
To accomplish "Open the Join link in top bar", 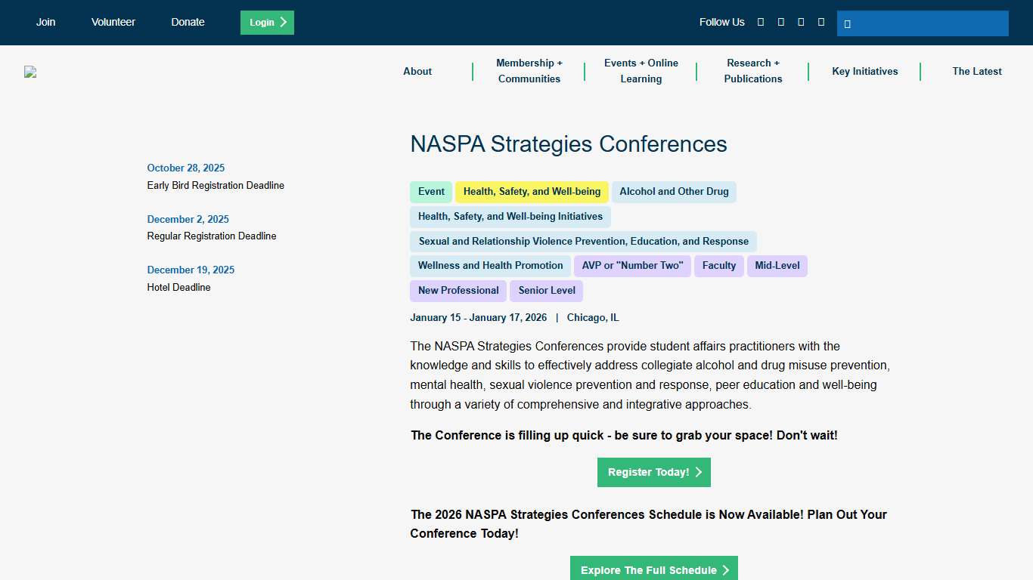I will (x=46, y=22).
